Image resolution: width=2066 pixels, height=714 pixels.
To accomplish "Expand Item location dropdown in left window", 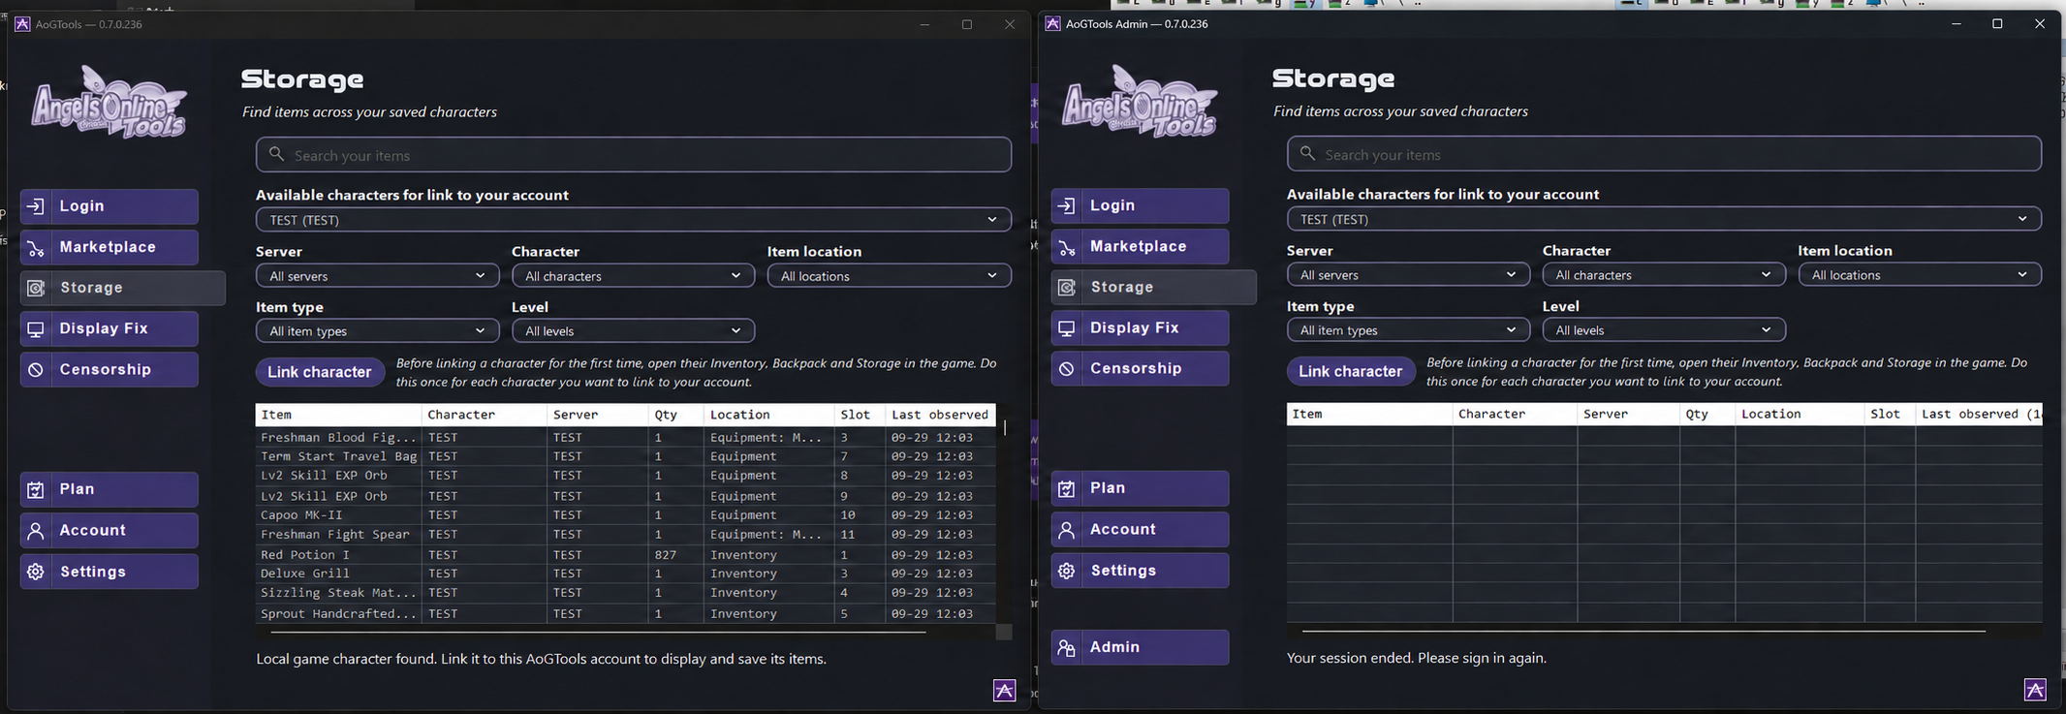I will [889, 276].
